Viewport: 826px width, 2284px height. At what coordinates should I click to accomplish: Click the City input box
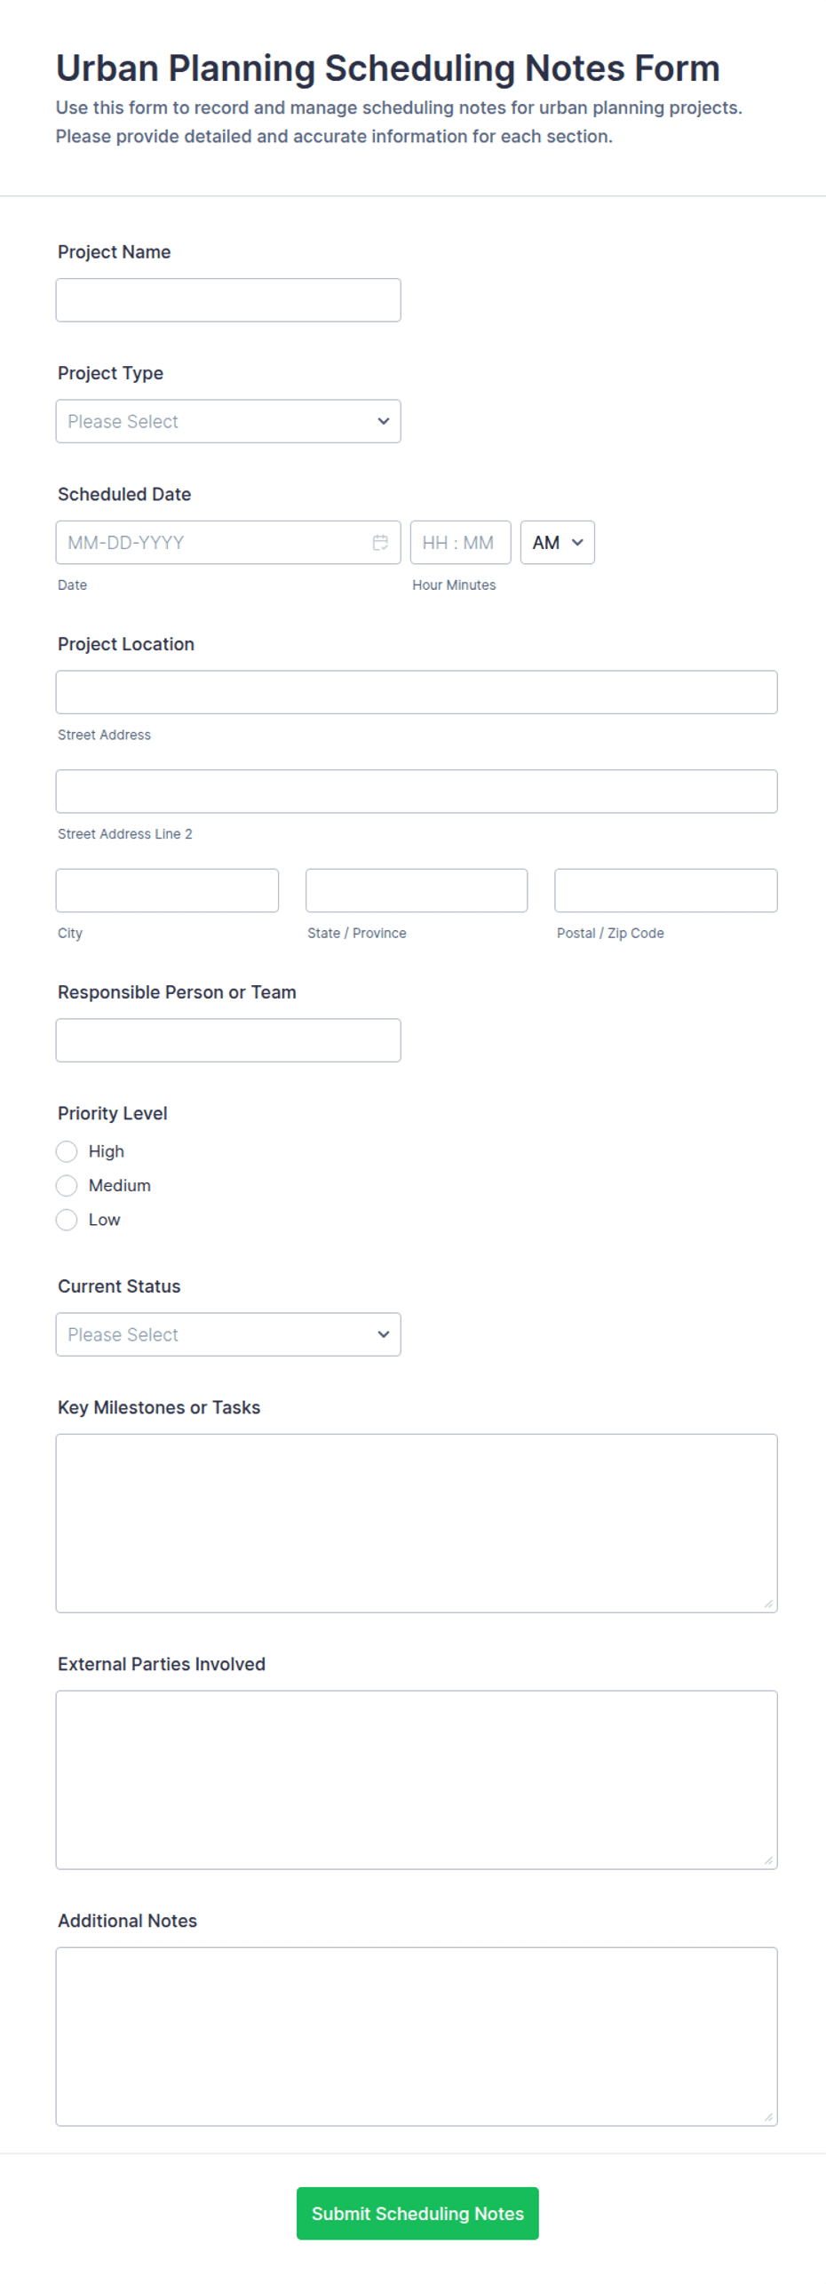click(167, 890)
